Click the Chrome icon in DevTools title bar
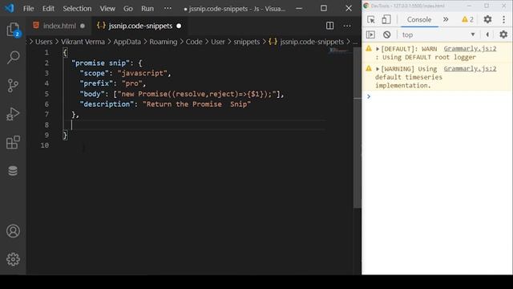The height and width of the screenshot is (289, 513). point(366,6)
